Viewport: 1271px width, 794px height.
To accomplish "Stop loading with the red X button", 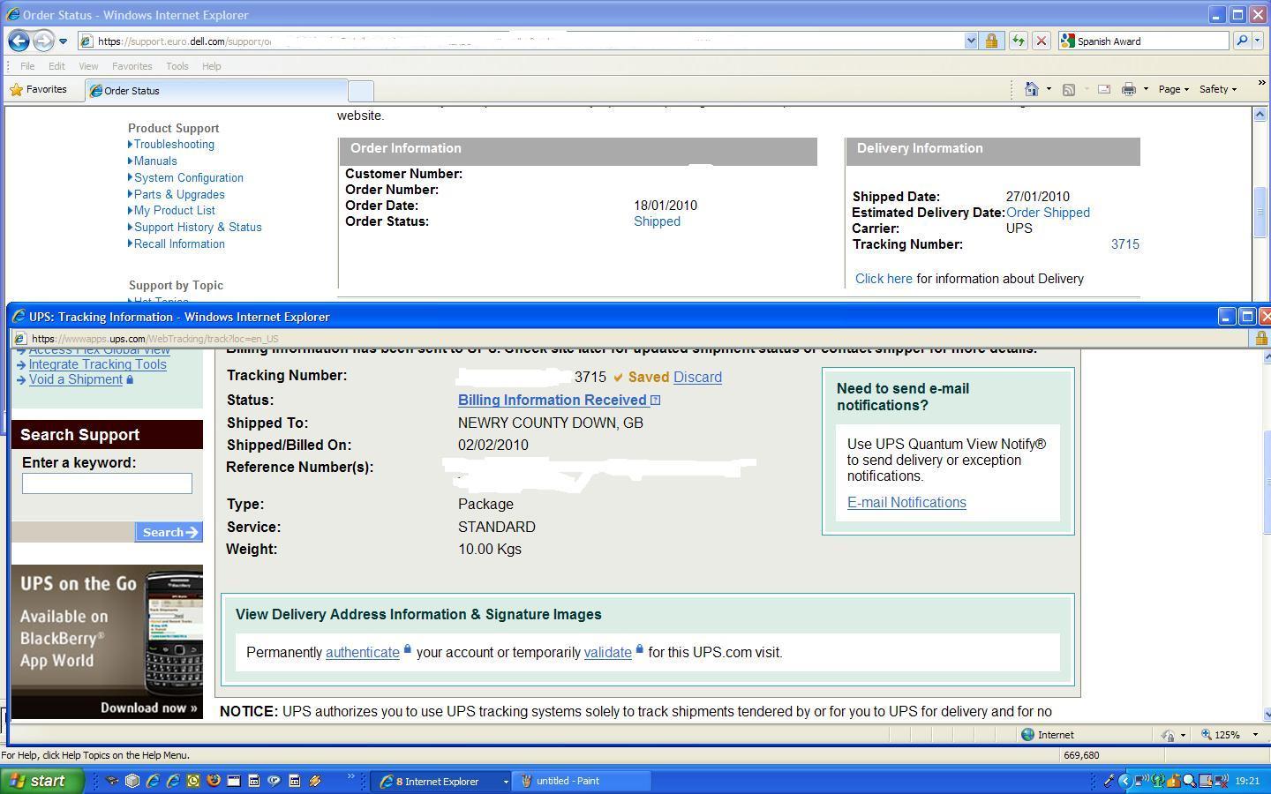I will pyautogui.click(x=1041, y=41).
